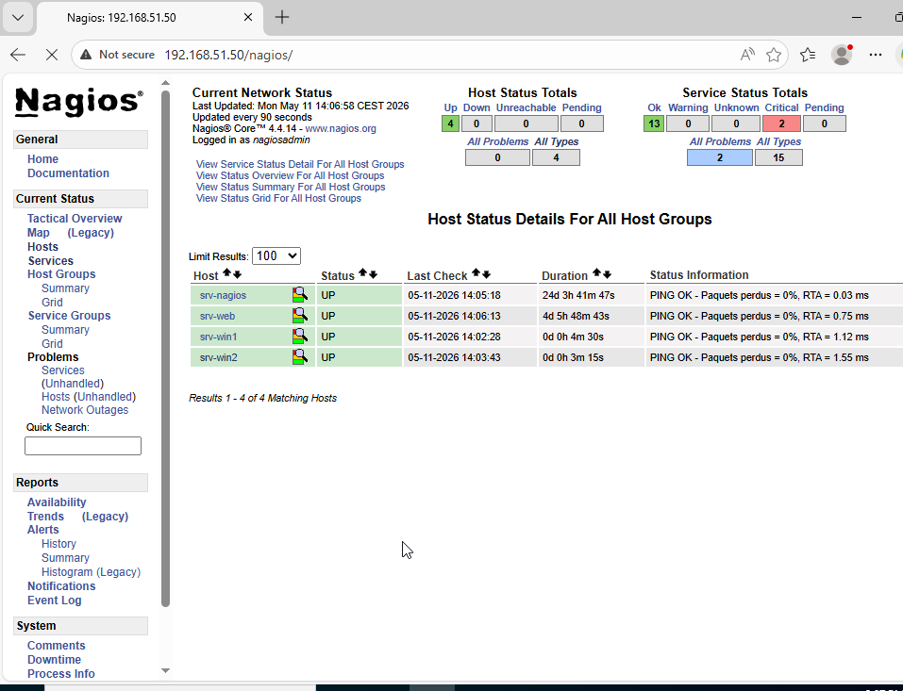Open the Limit Results dropdown

coord(276,256)
